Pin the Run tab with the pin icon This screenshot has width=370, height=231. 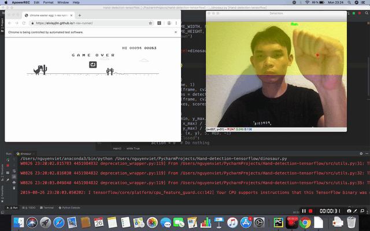8,180
